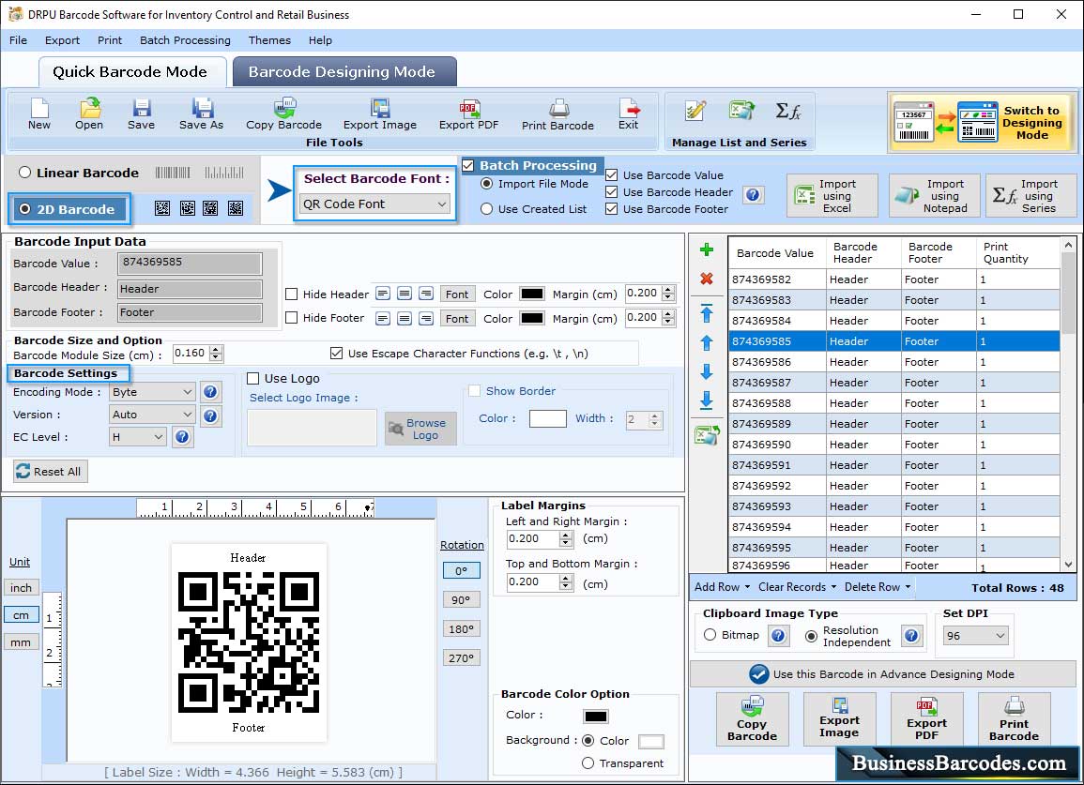Open Encoding Mode dropdown
The width and height of the screenshot is (1084, 785).
(x=152, y=392)
